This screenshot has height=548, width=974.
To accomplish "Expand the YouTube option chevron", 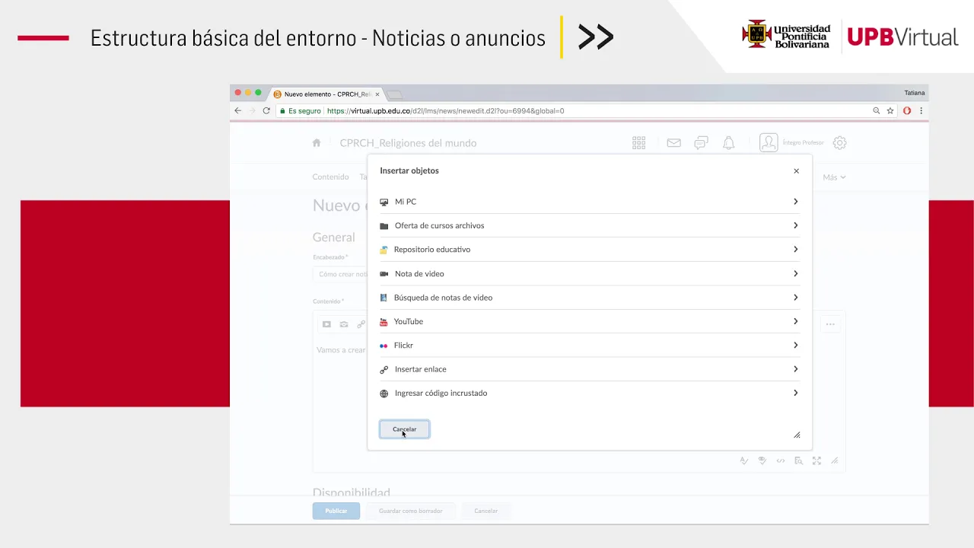I will [x=795, y=321].
